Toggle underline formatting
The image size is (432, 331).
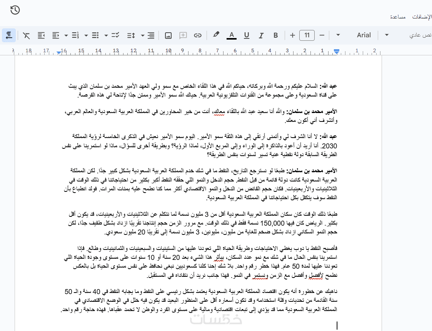[x=247, y=35]
